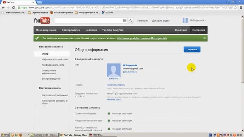244x137 pixels.
Task: Click the Windows 'Пуск' start button
Action: [5, 135]
